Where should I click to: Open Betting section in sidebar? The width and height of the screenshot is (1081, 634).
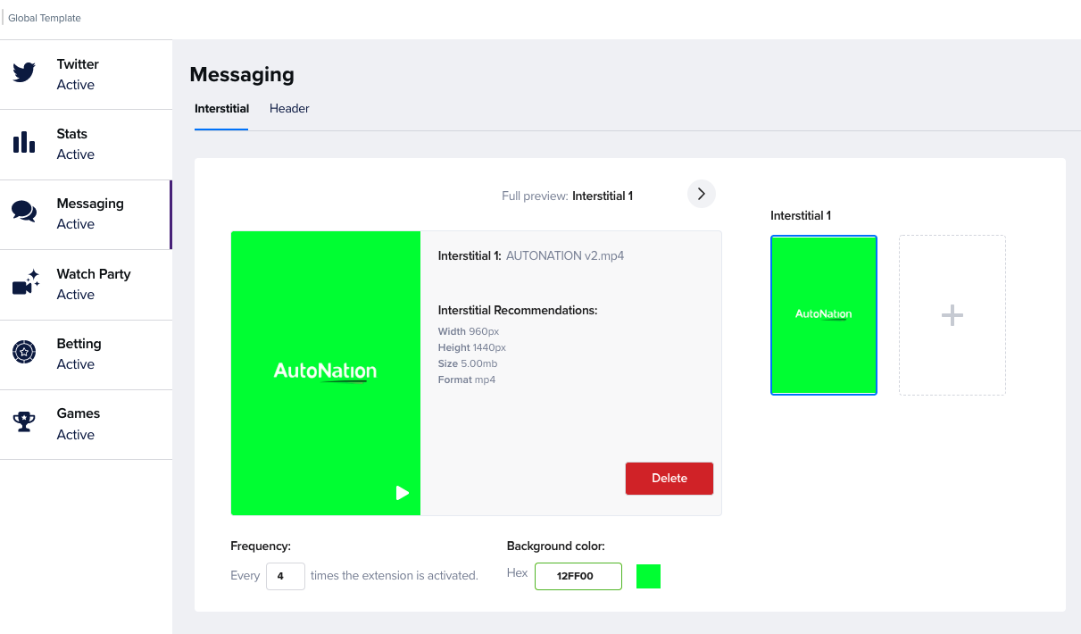pos(86,355)
